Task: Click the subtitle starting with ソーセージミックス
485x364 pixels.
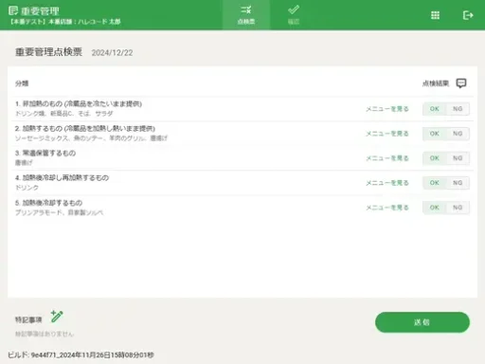Action: tap(91, 138)
